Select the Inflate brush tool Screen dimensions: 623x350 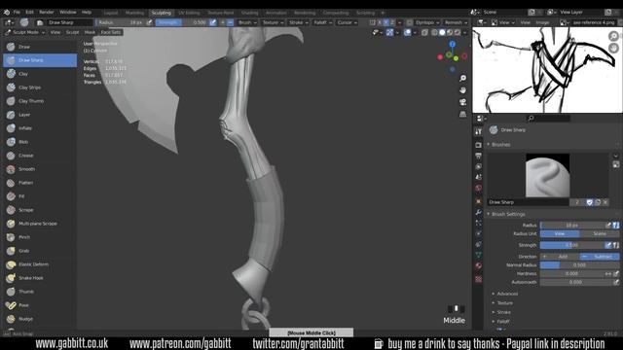pos(40,128)
